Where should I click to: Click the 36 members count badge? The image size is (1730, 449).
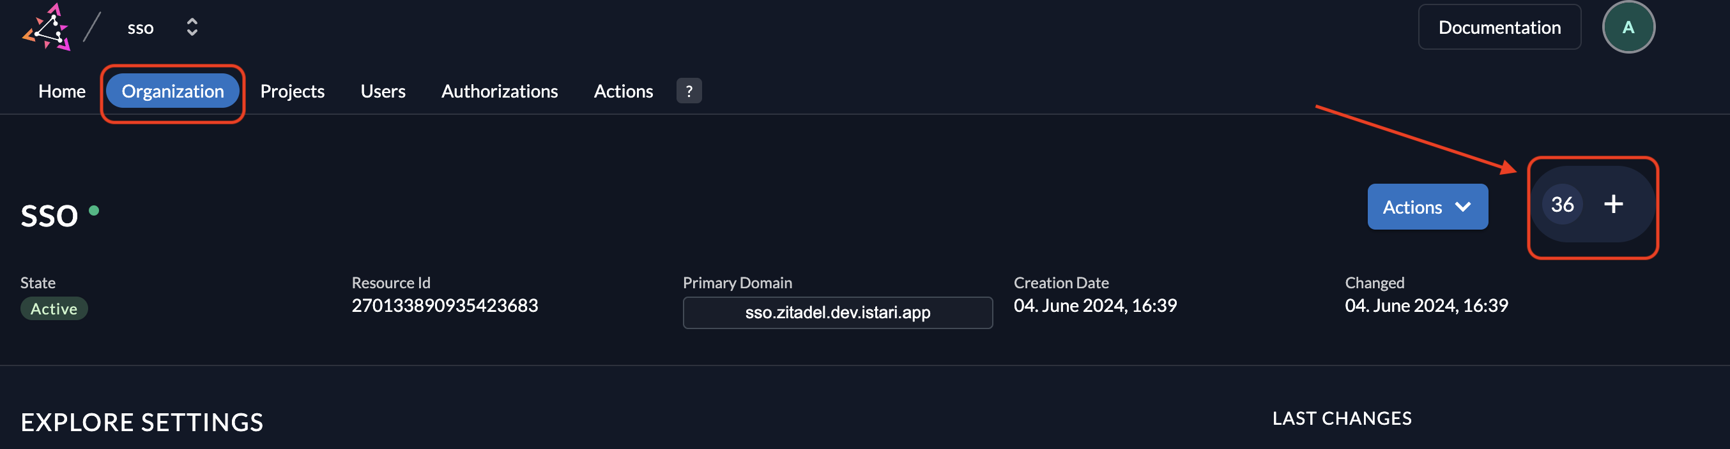click(1562, 204)
